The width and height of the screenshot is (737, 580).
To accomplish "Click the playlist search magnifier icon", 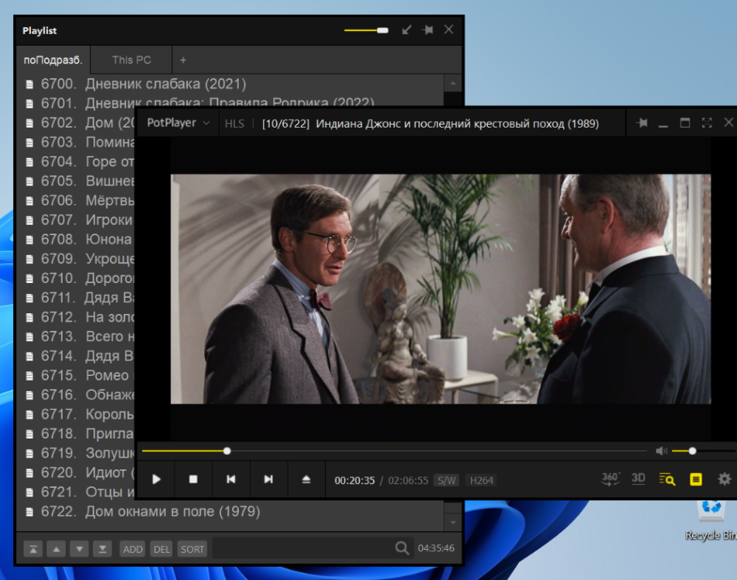I will point(402,548).
